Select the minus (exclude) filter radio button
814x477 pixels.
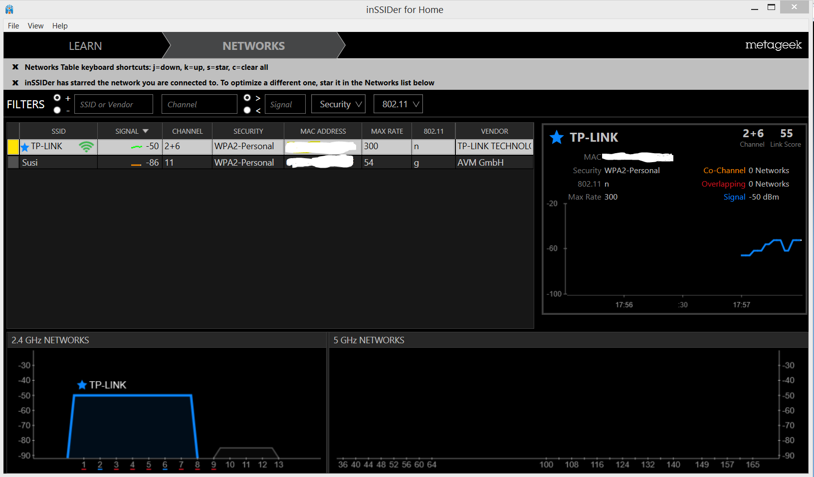pyautogui.click(x=57, y=110)
